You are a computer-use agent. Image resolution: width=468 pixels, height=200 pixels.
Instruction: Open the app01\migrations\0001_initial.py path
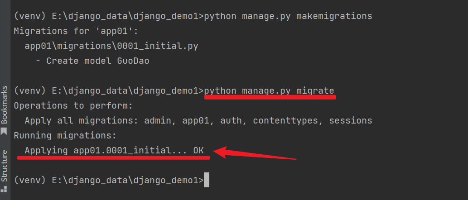tap(111, 46)
